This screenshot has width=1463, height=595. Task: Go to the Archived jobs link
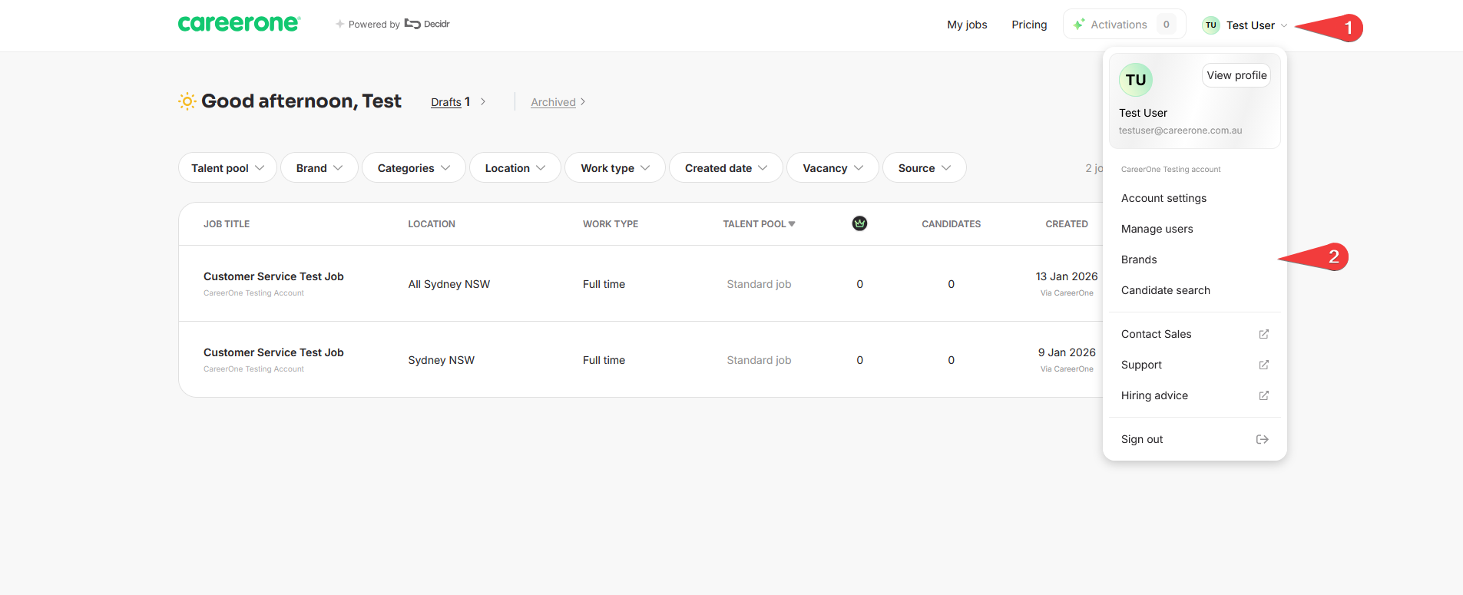(x=553, y=102)
